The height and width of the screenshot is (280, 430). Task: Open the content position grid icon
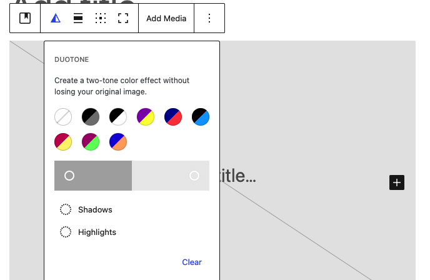(101, 18)
